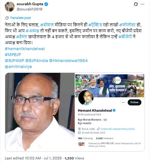This screenshot has width=152, height=162.
Task: Click the Translate post link
Action: [20, 18]
